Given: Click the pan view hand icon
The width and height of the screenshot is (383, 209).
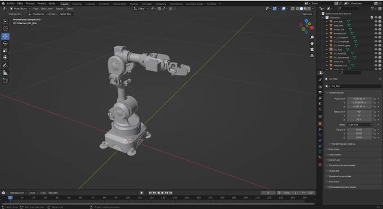Looking at the screenshot, I should (x=312, y=43).
